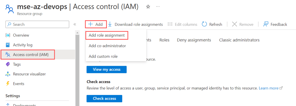This screenshot has width=296, height=106.
Task: Click the Overview cube icon
Action: (x=8, y=35)
